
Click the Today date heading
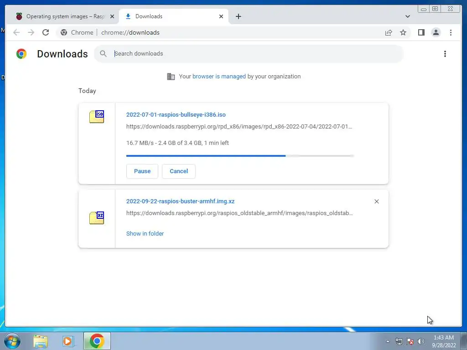87,91
